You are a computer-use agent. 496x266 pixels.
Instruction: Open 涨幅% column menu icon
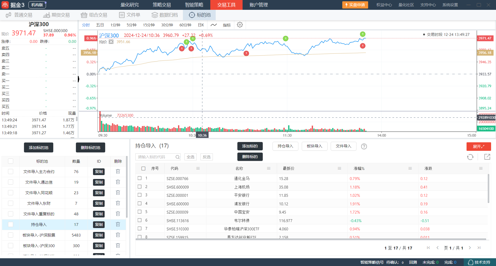[x=410, y=168]
